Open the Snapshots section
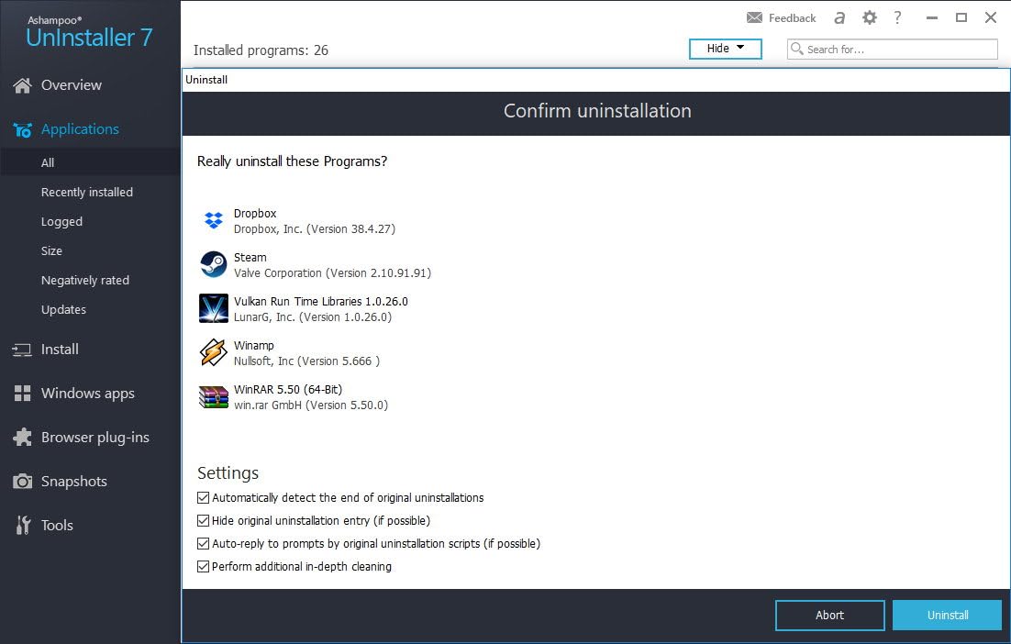This screenshot has width=1011, height=644. point(74,482)
